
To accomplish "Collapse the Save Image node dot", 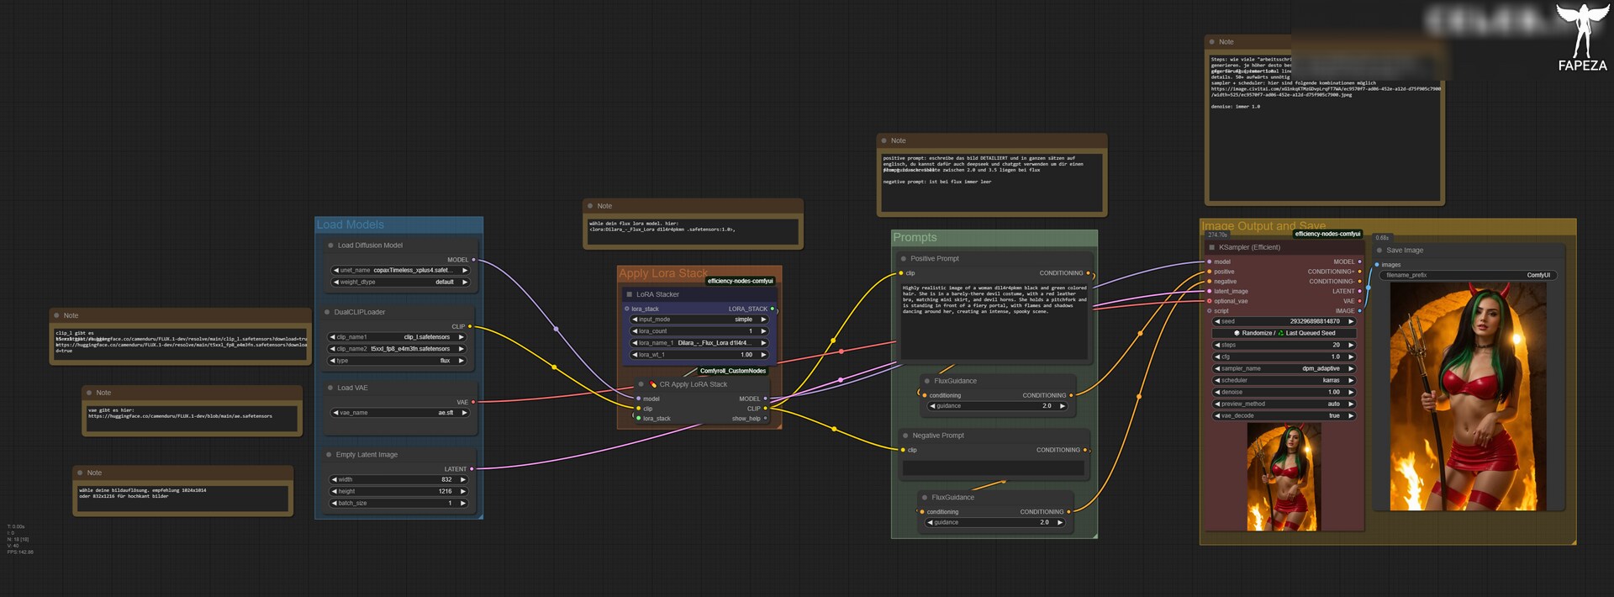I will [1379, 251].
